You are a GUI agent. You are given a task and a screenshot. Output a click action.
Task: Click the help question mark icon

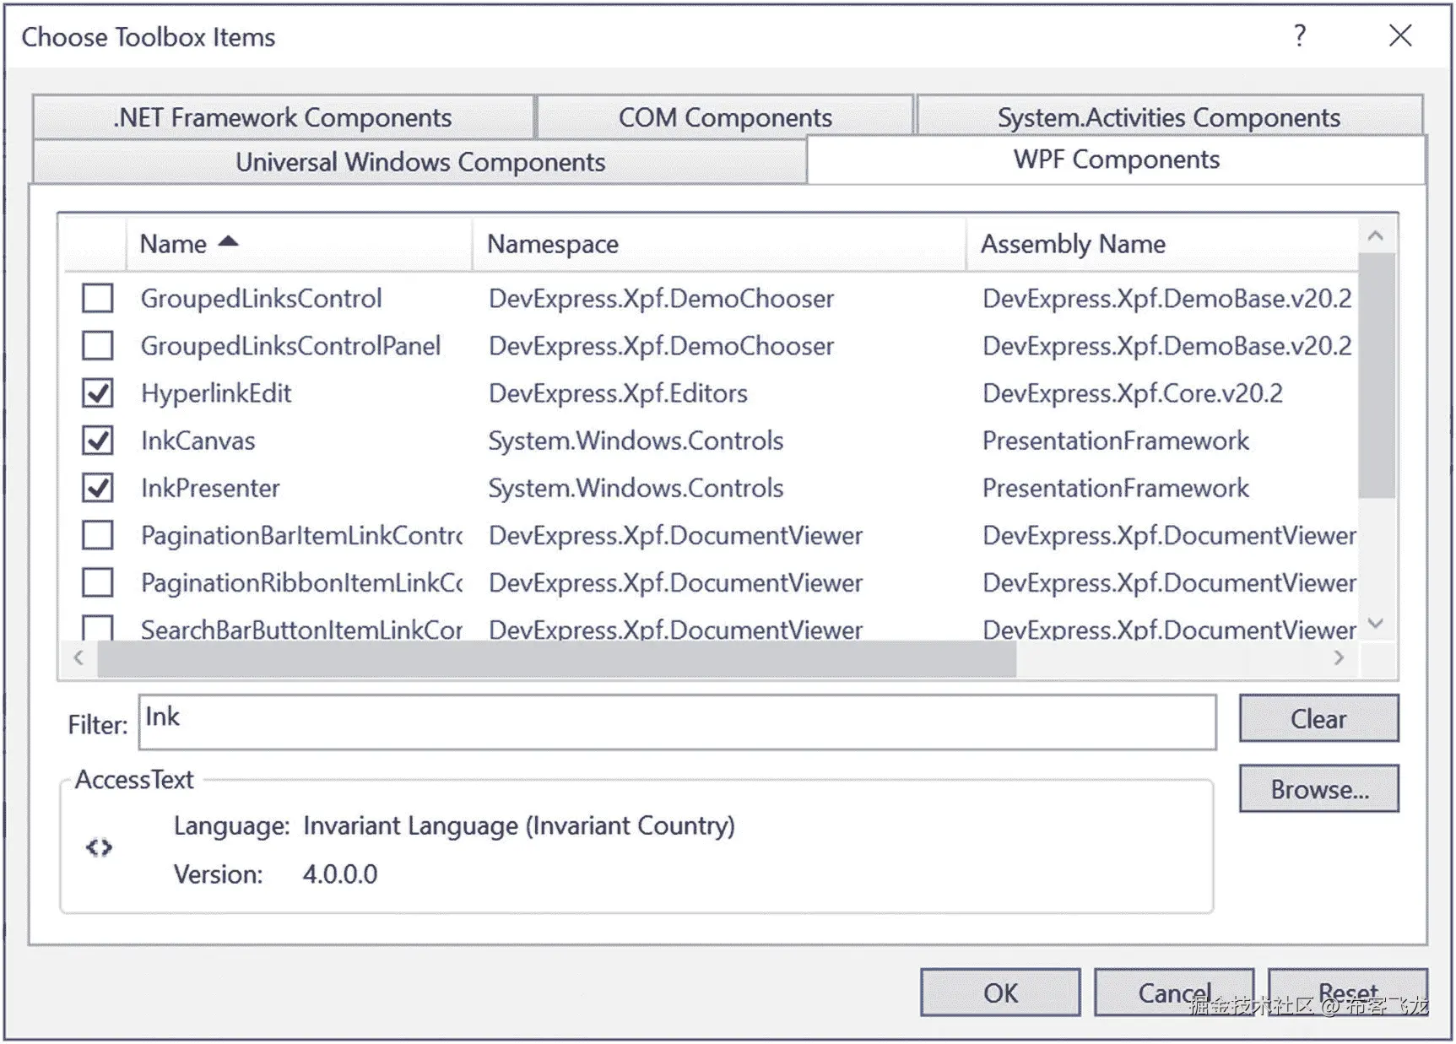click(1300, 35)
